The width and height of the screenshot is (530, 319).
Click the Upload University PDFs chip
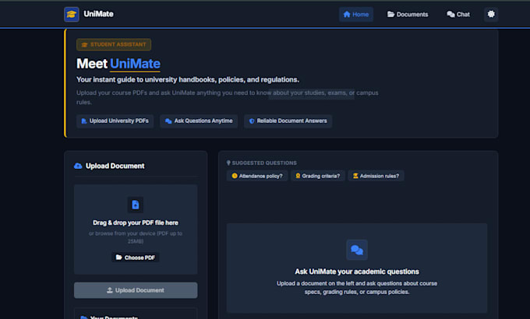(x=115, y=121)
